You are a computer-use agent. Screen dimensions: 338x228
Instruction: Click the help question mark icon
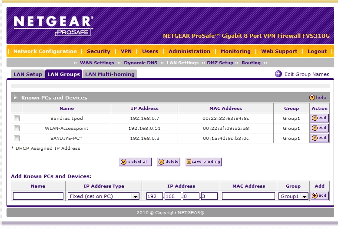311,98
